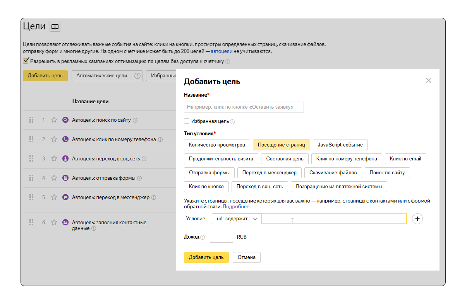Open the goals help book icon
467x298 pixels.
tap(55, 26)
